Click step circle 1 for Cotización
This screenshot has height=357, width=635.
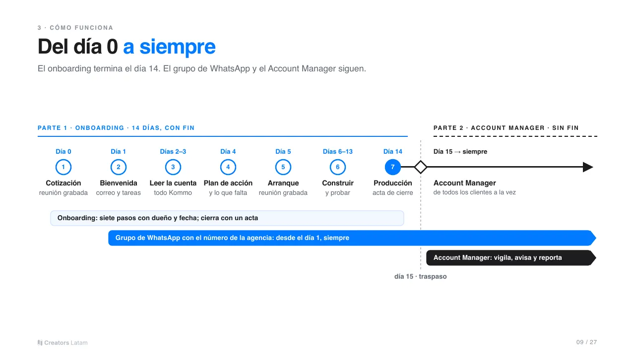point(63,167)
